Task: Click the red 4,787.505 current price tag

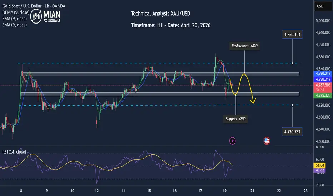Action: (x=323, y=87)
